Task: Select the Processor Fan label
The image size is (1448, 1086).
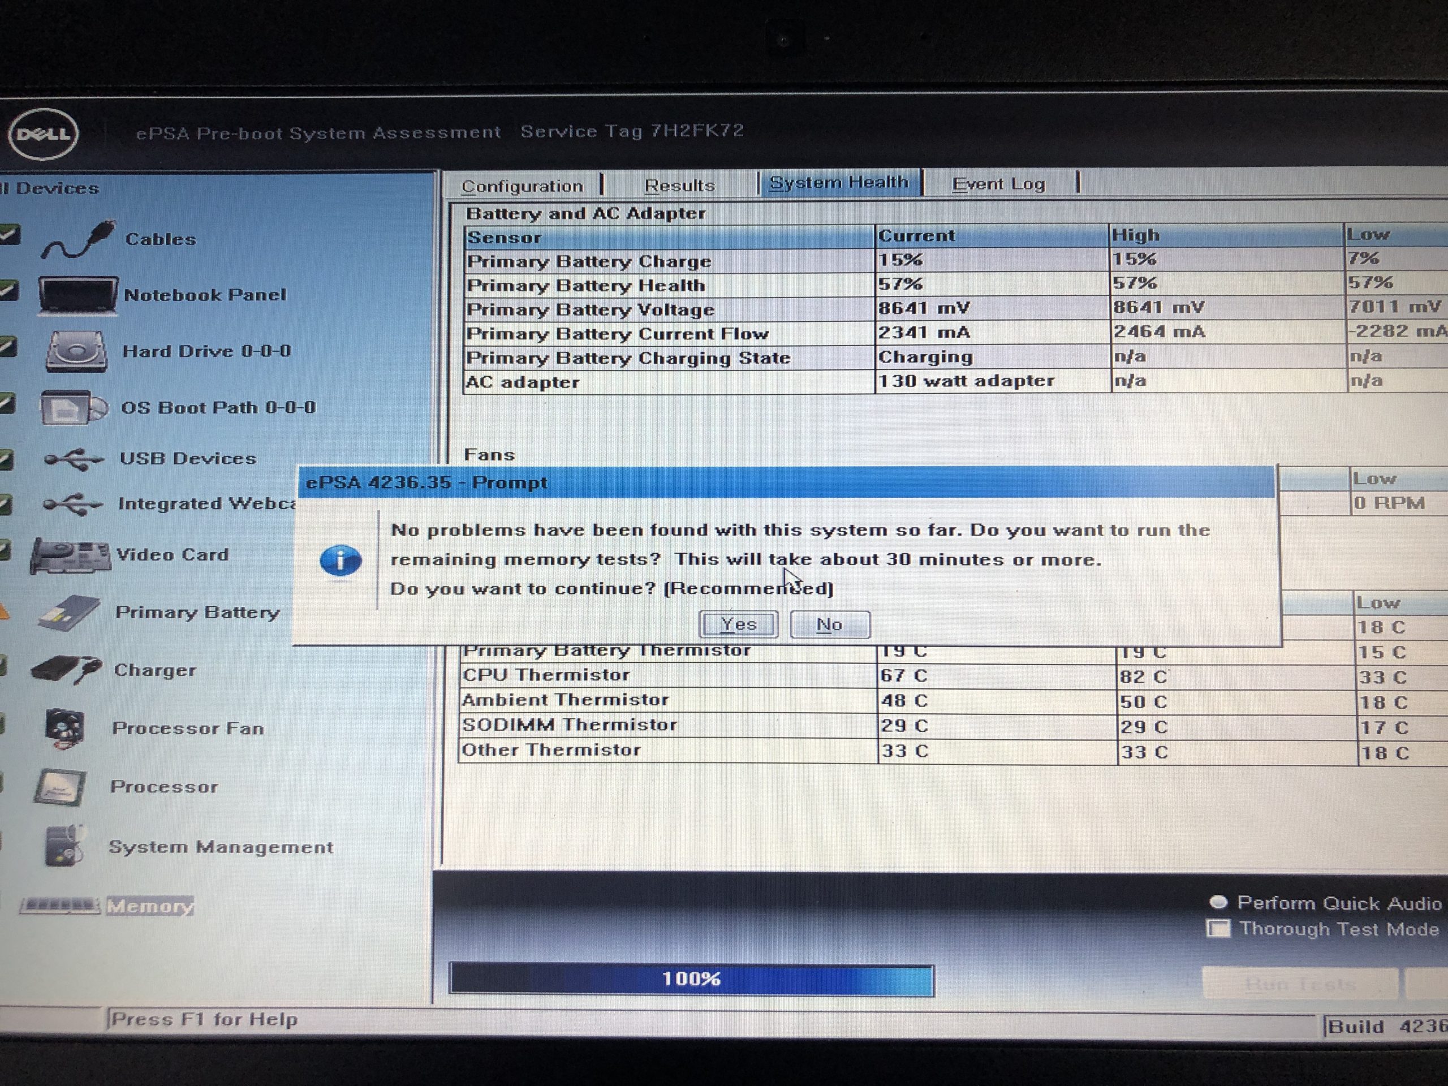Action: pos(188,729)
